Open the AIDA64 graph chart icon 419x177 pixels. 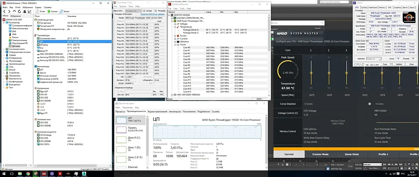[30, 11]
